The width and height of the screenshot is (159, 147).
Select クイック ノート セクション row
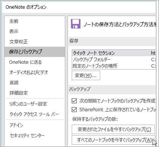pyautogui.click(x=114, y=53)
